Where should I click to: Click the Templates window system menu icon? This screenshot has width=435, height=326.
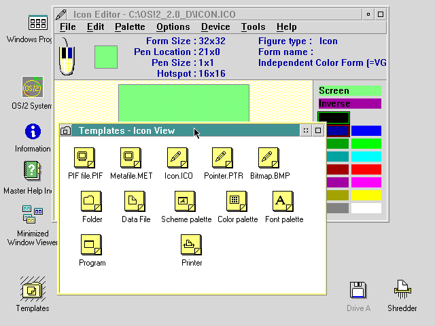click(66, 130)
